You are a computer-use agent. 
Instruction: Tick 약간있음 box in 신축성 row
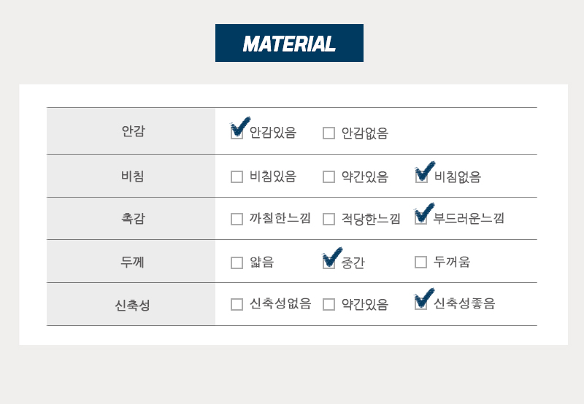(328, 304)
